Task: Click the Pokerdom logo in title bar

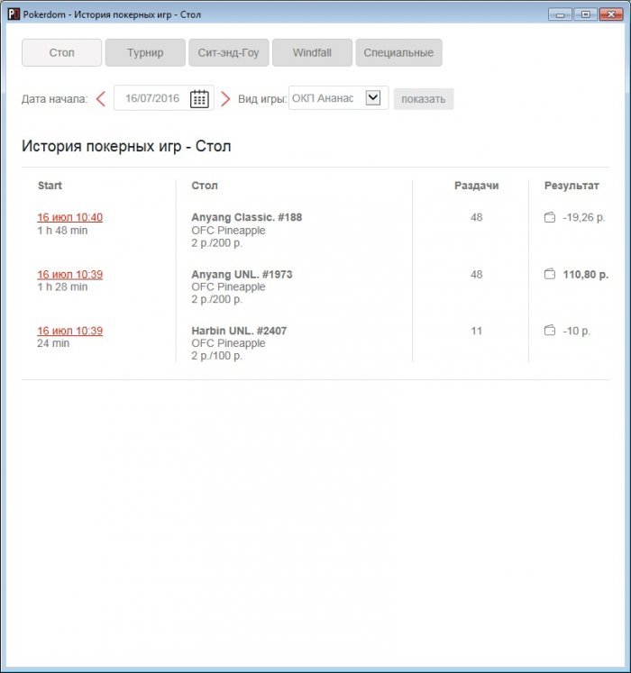Action: coord(14,14)
